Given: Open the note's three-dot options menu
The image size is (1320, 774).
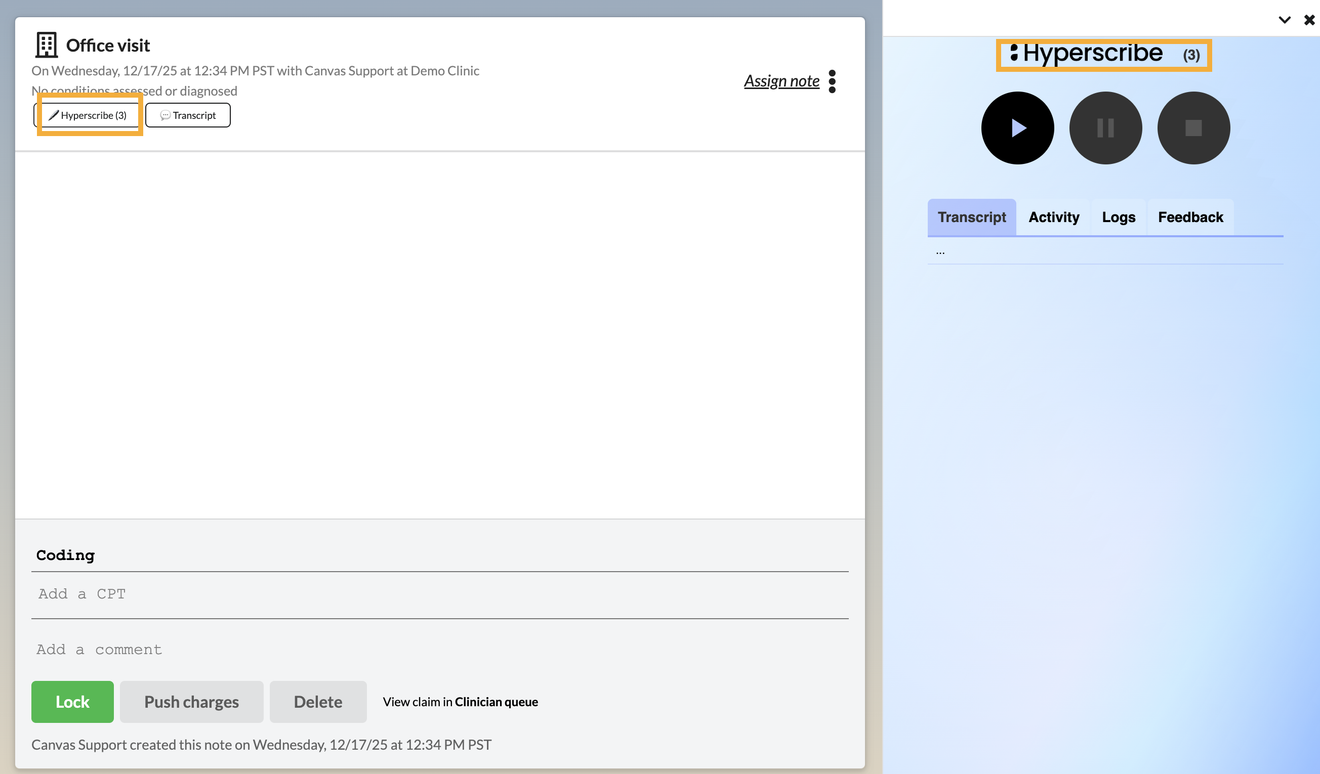Looking at the screenshot, I should tap(832, 81).
